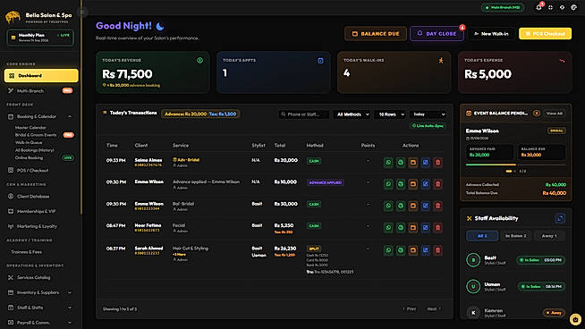
Task: Open Master Calendar submenu item
Action: point(30,128)
